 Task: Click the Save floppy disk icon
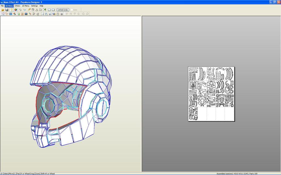click(x=7, y=10)
